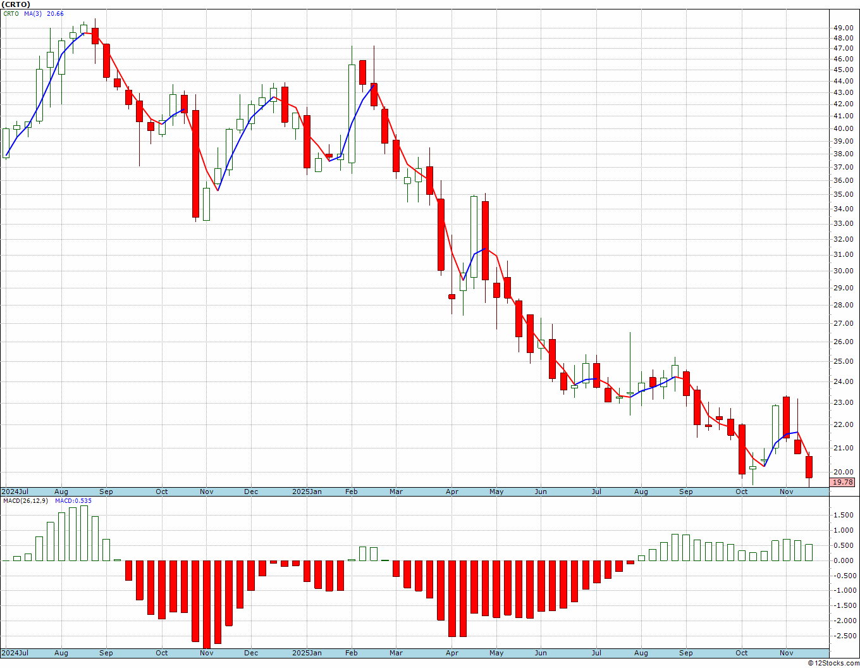Select Mar on the MACD panel time axis
Screen dimensions: 860x668
396,653
